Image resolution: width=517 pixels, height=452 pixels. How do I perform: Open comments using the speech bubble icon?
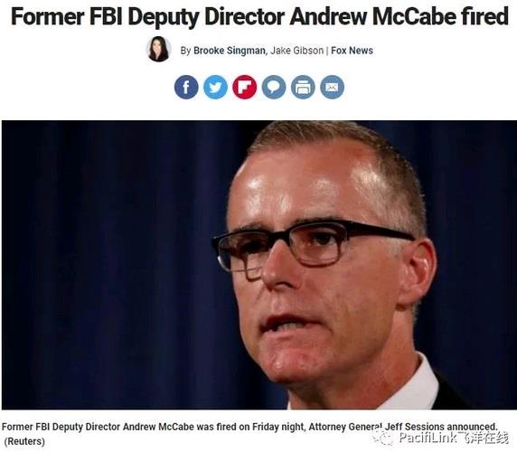point(274,87)
